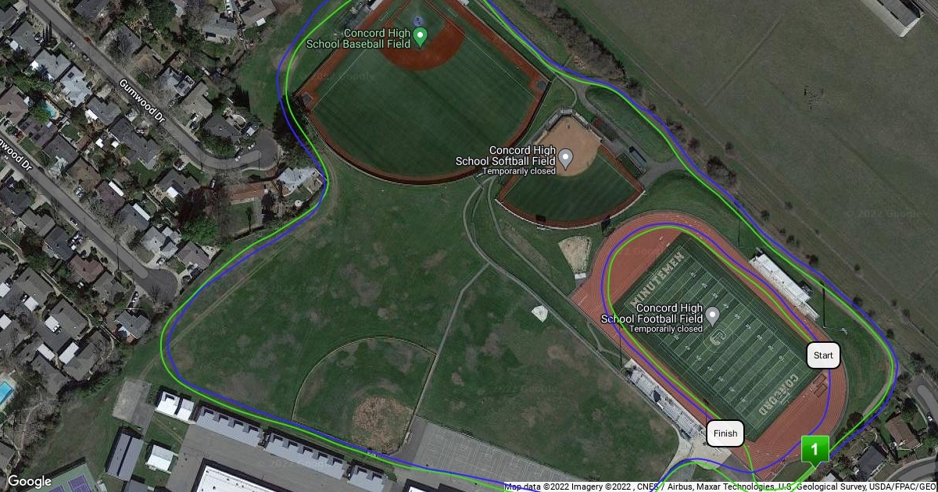The width and height of the screenshot is (938, 492).
Task: Click the Start marker label
Action: [823, 355]
